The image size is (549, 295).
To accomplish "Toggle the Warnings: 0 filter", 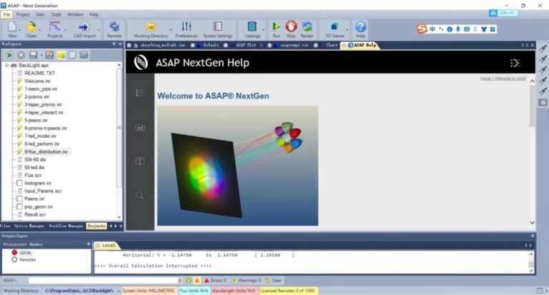I will coord(247,280).
